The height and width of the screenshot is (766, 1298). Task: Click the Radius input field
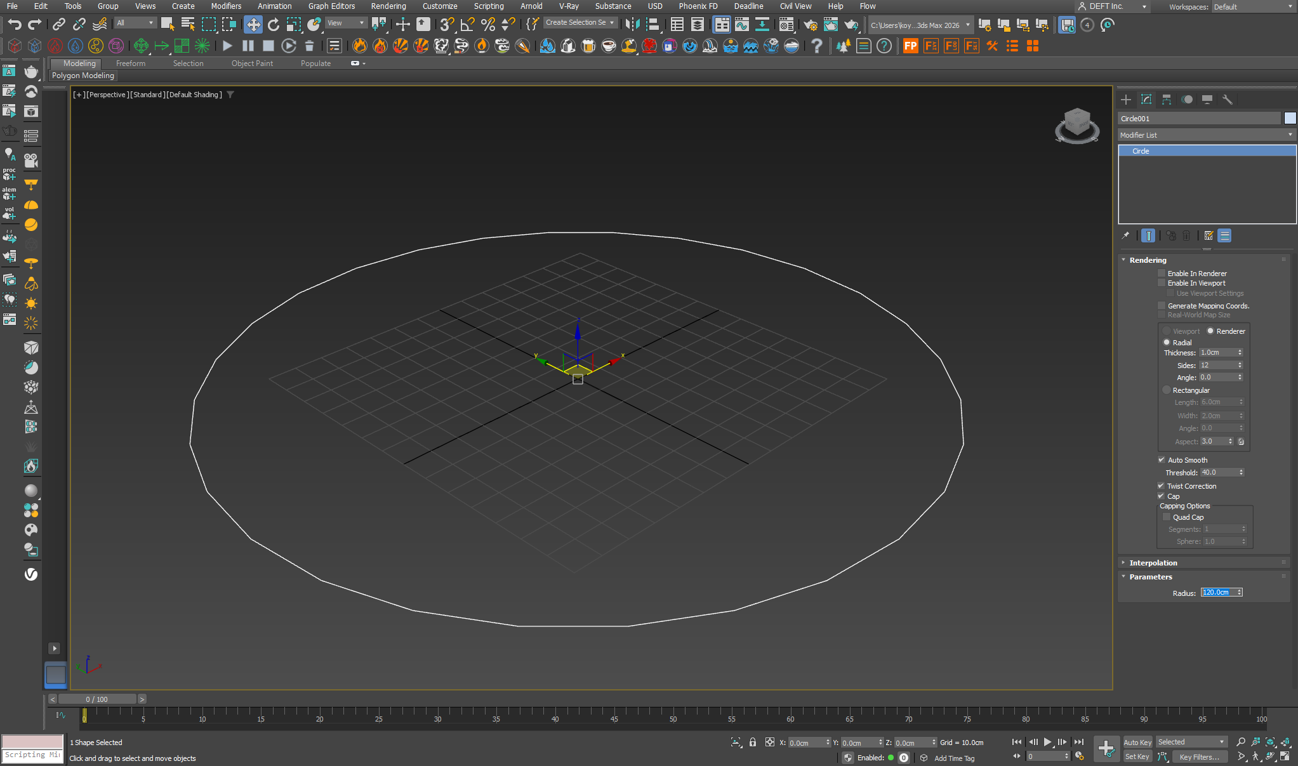(1217, 593)
